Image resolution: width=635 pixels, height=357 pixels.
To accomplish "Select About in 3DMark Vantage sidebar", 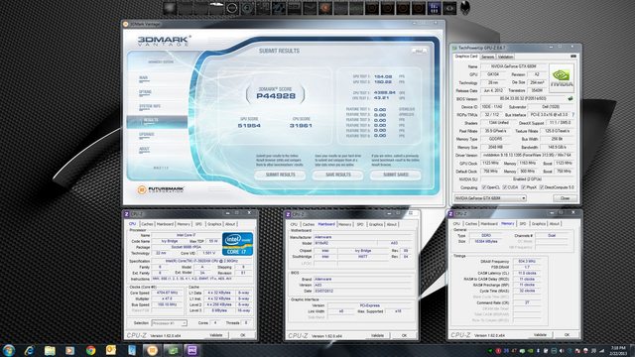I will 144,149.
